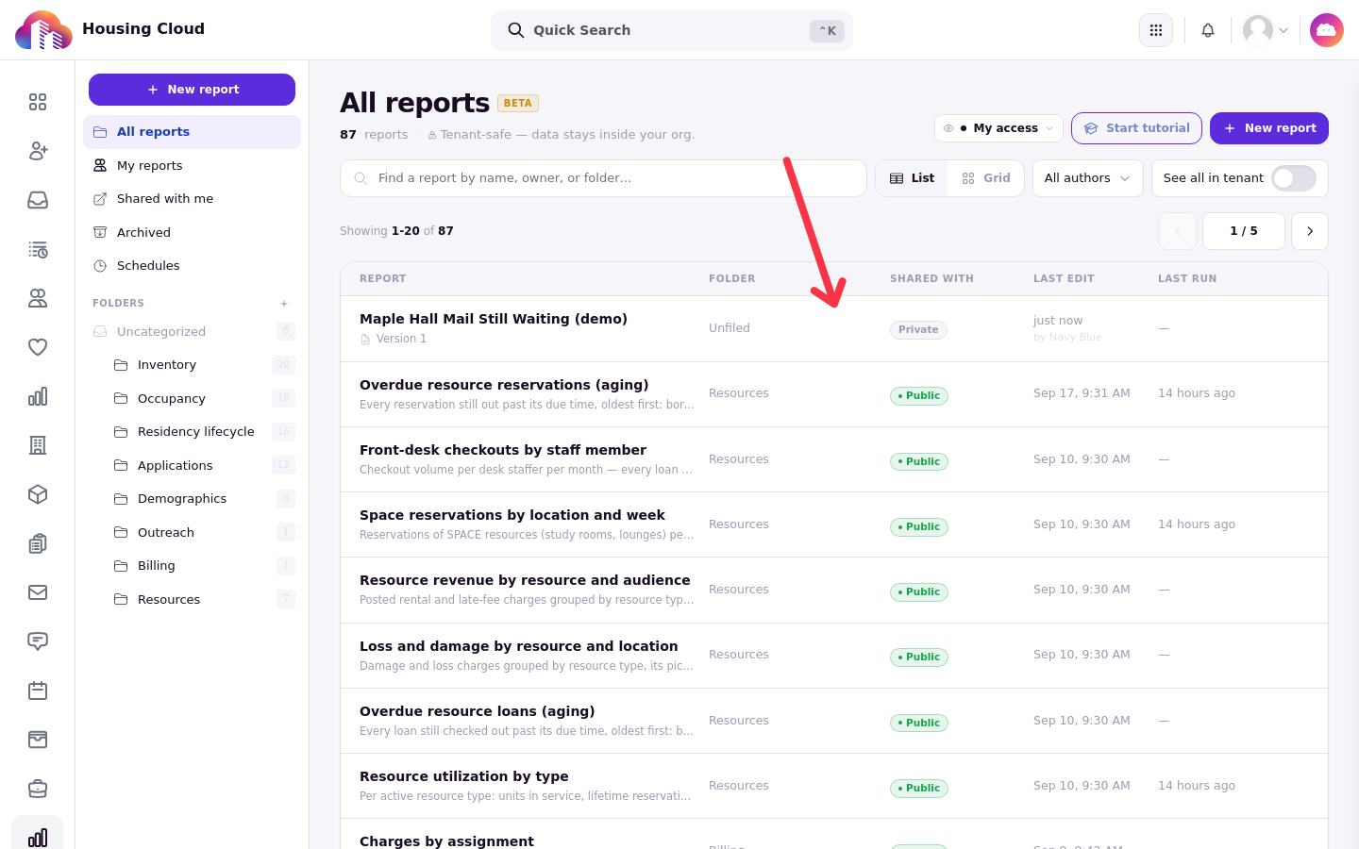Click the header New report button

pyautogui.click(x=1269, y=128)
